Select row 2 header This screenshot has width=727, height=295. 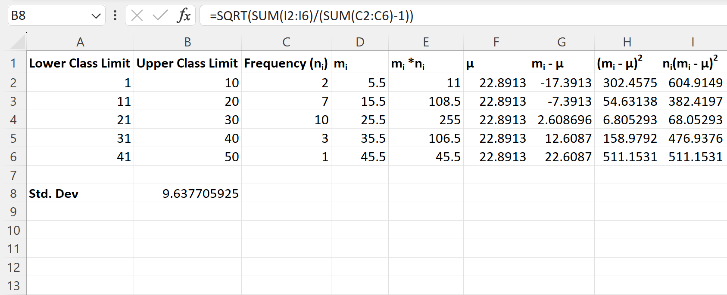(x=13, y=83)
